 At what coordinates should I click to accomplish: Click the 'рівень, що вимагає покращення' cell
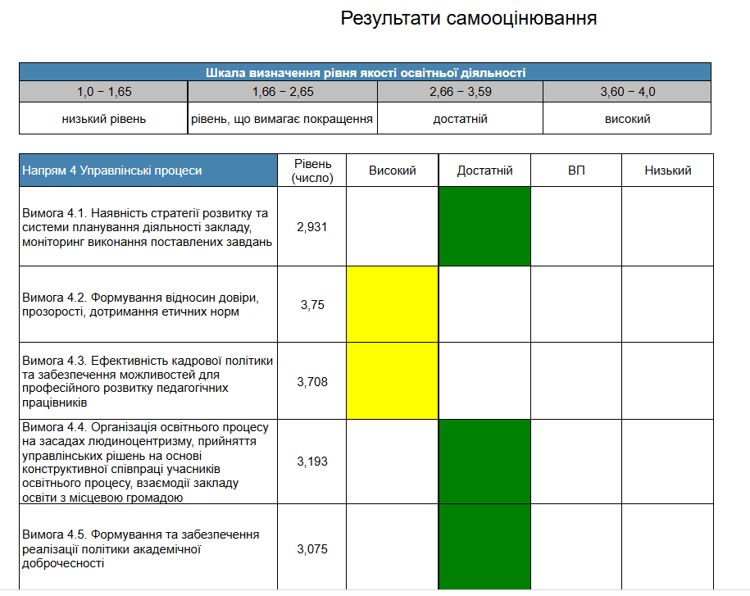tap(282, 119)
